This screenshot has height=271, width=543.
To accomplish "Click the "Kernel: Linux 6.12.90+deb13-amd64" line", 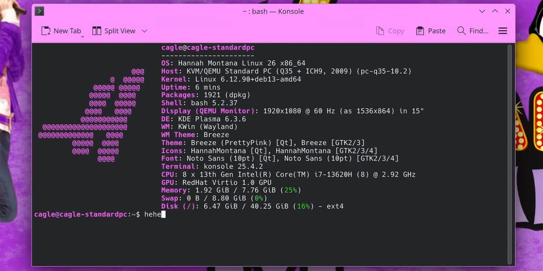I will click(x=231, y=79).
